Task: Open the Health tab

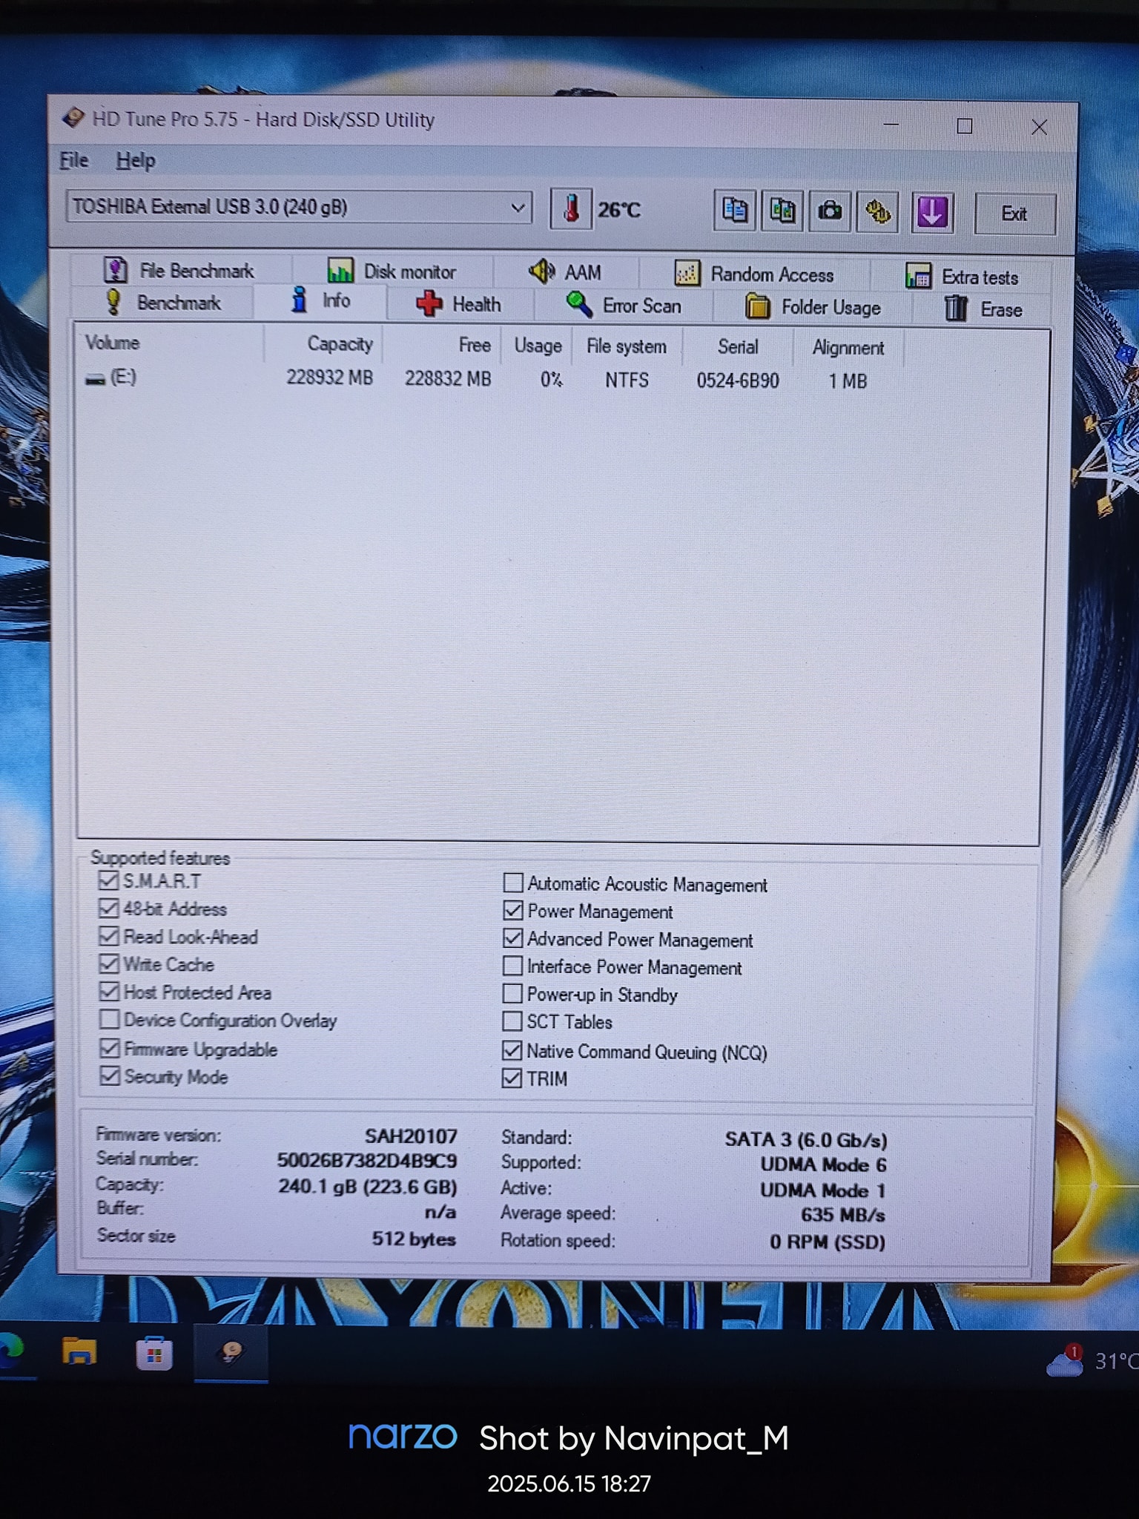Action: tap(459, 304)
